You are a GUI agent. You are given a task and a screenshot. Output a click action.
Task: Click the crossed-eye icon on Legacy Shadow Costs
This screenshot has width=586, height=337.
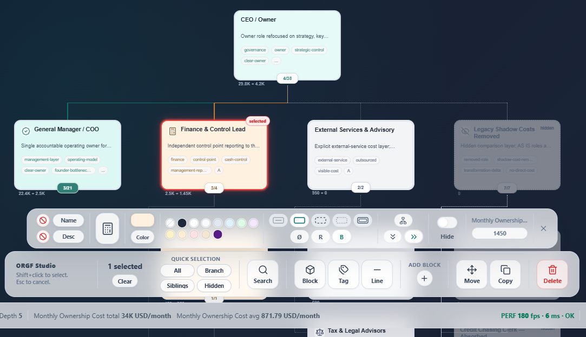click(465, 131)
